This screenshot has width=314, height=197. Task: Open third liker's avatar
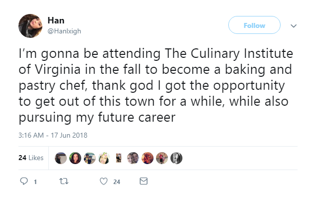click(x=90, y=158)
